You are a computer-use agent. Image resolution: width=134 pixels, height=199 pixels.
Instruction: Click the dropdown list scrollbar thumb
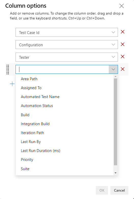115,122
